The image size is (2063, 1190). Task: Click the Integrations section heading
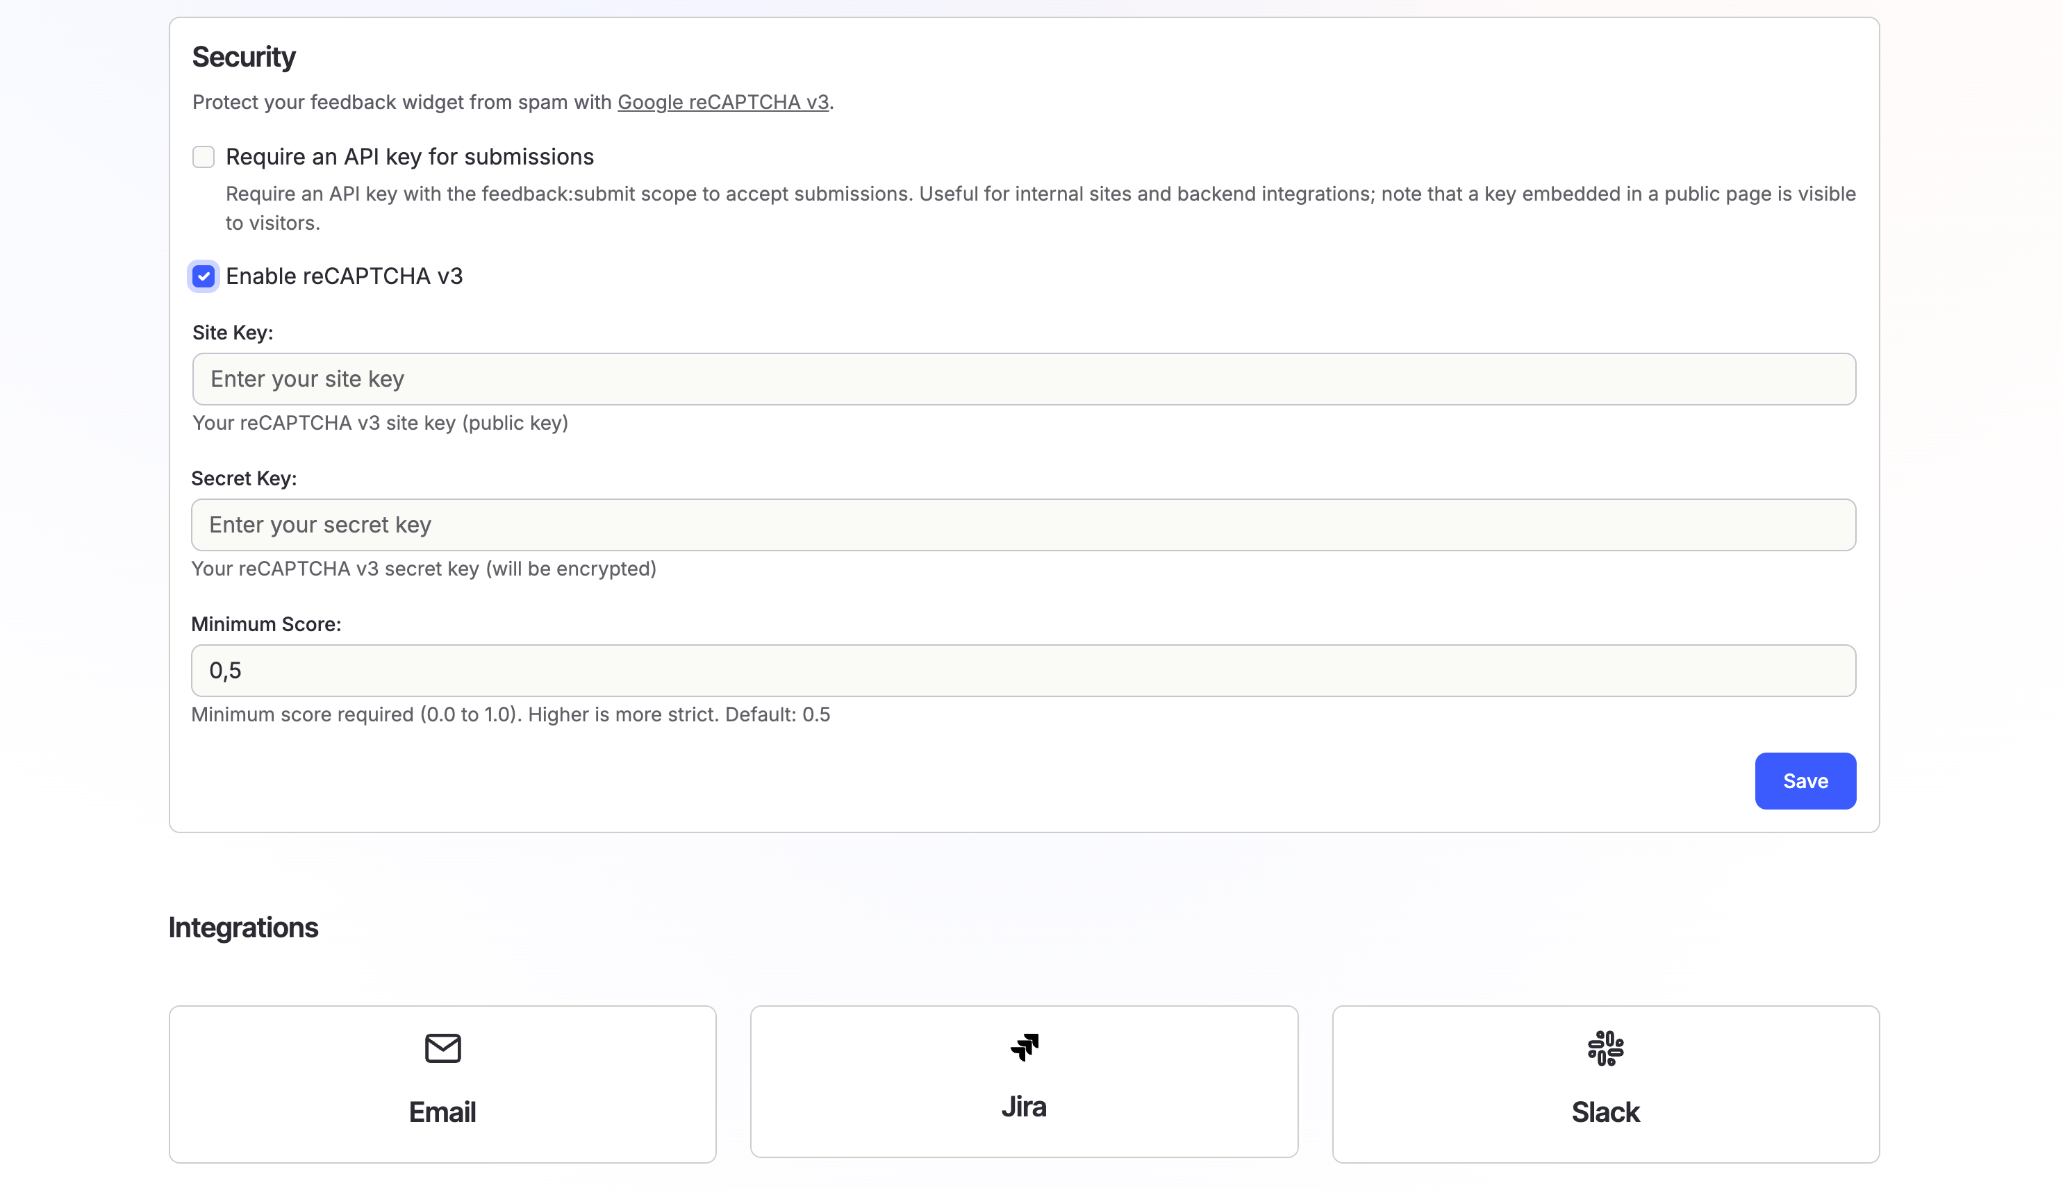pos(243,928)
